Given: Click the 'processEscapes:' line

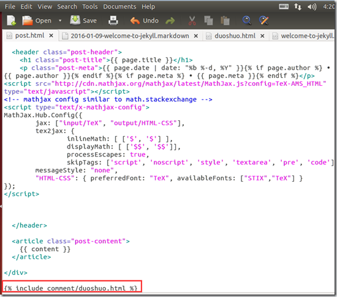Looking at the screenshot, I should (x=108, y=155).
